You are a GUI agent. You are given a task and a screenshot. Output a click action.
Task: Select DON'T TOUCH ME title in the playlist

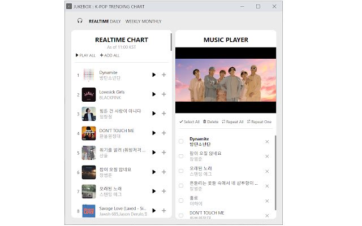click(206, 213)
